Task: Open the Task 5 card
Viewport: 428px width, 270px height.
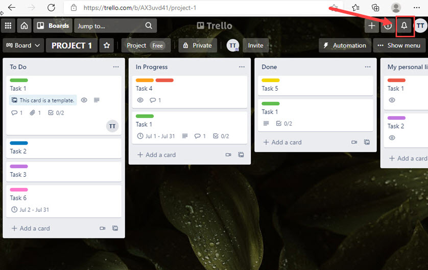Action: coord(316,86)
